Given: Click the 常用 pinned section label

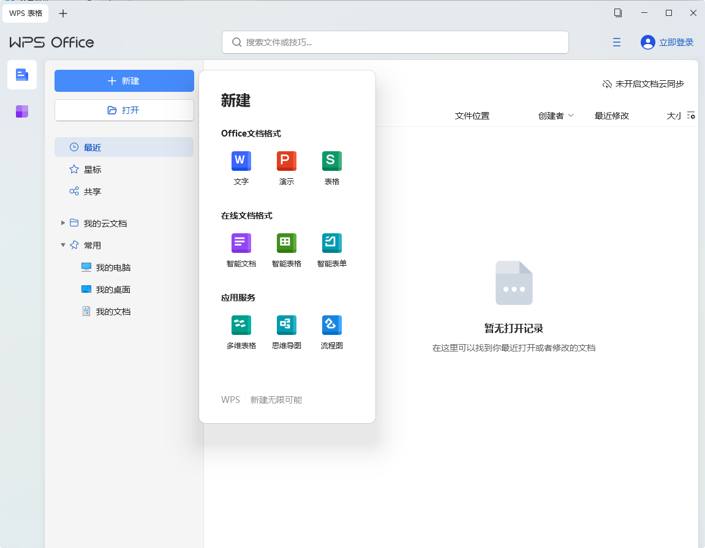Looking at the screenshot, I should pos(92,246).
